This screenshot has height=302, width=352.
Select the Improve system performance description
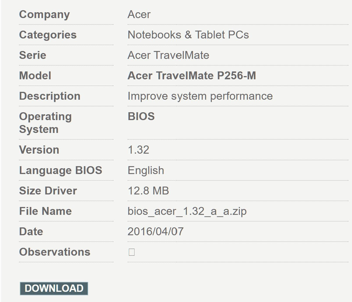pyautogui.click(x=200, y=96)
